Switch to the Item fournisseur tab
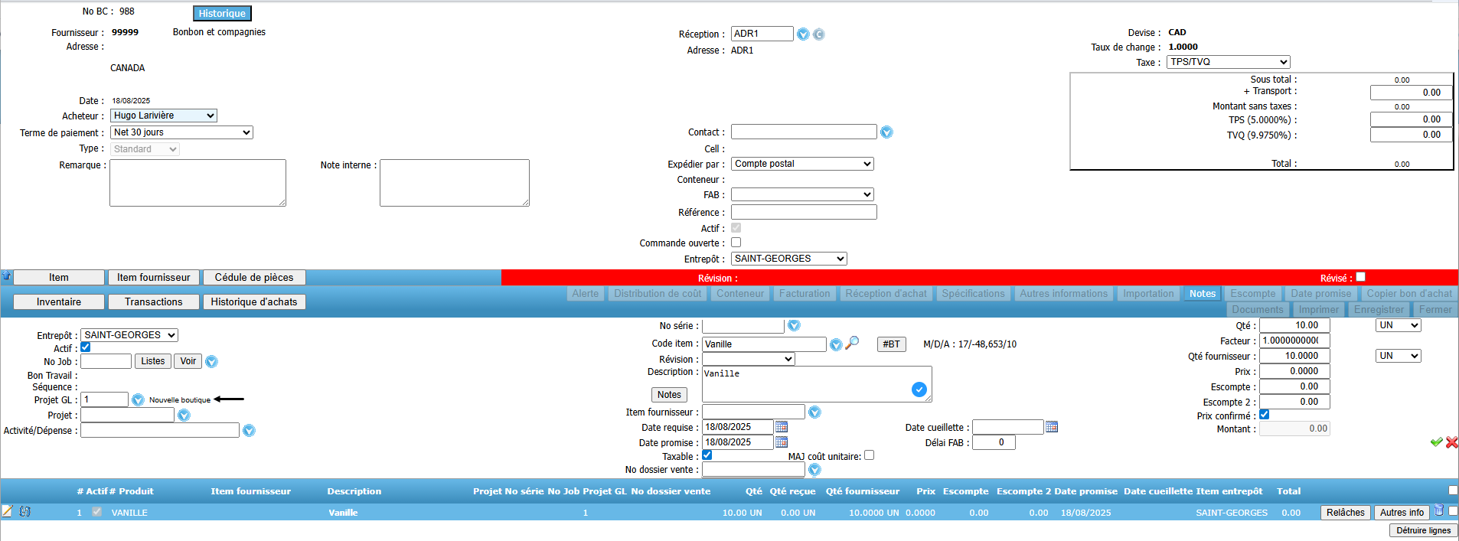The height and width of the screenshot is (541, 1459). click(x=153, y=277)
